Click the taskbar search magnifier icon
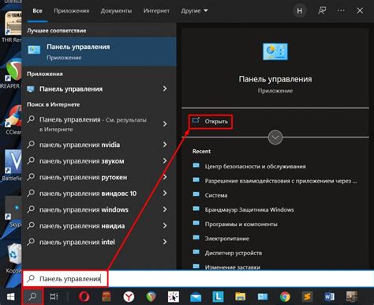 coord(32,297)
